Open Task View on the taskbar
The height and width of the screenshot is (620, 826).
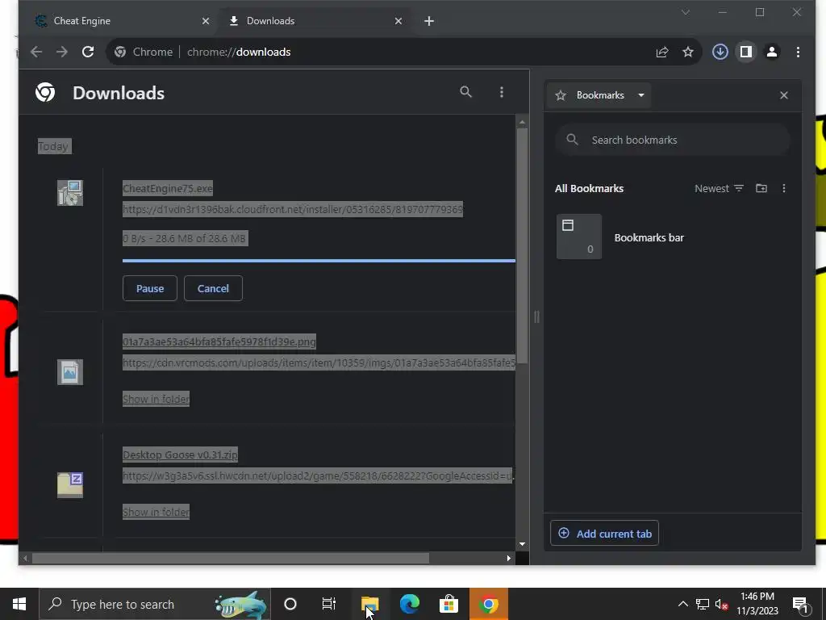(x=329, y=604)
